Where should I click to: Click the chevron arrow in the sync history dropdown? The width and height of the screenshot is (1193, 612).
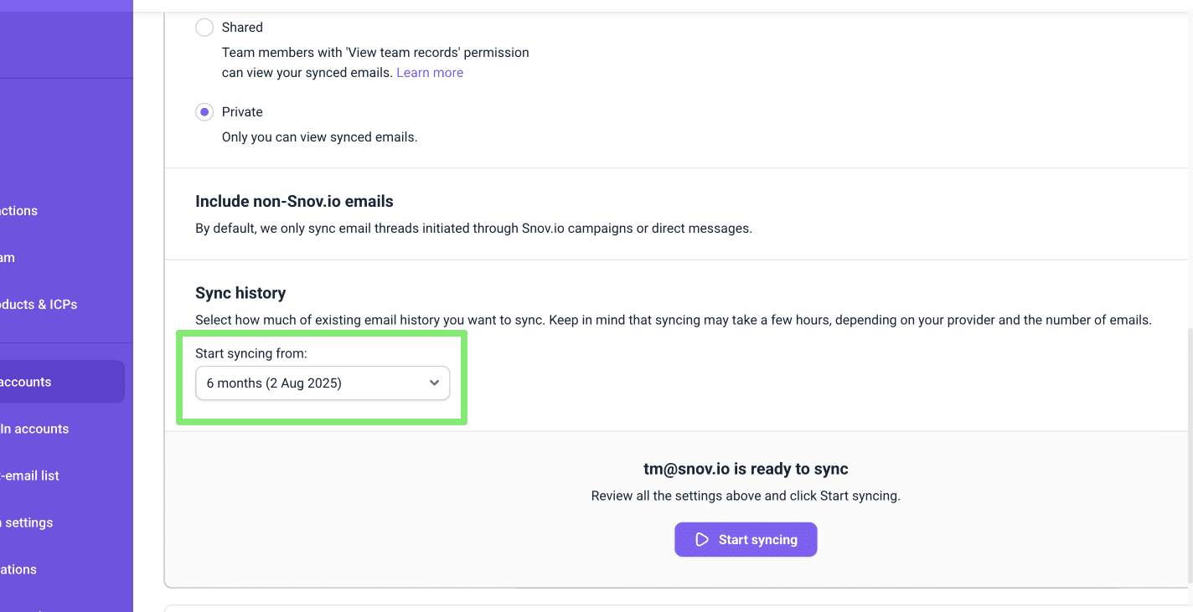coord(434,383)
